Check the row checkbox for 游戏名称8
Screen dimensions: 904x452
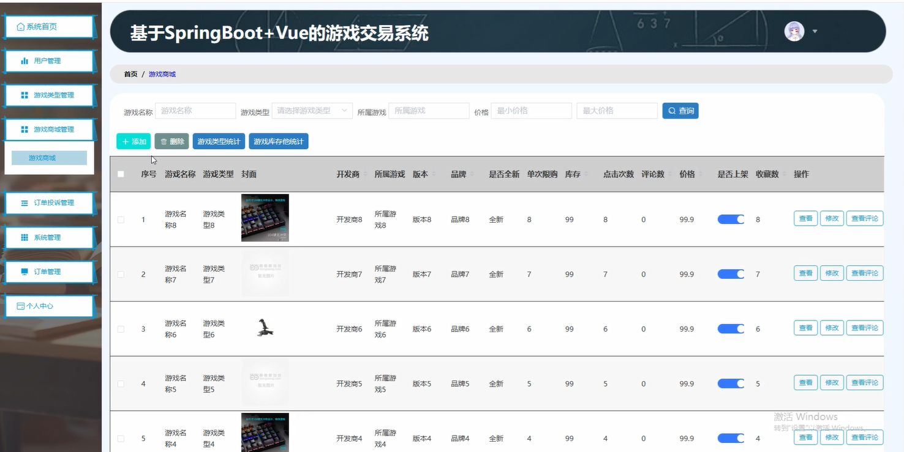[x=121, y=220]
